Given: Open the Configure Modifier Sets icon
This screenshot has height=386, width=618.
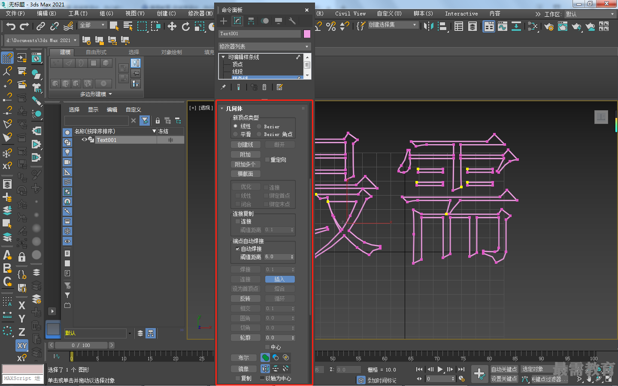Looking at the screenshot, I should pyautogui.click(x=280, y=87).
